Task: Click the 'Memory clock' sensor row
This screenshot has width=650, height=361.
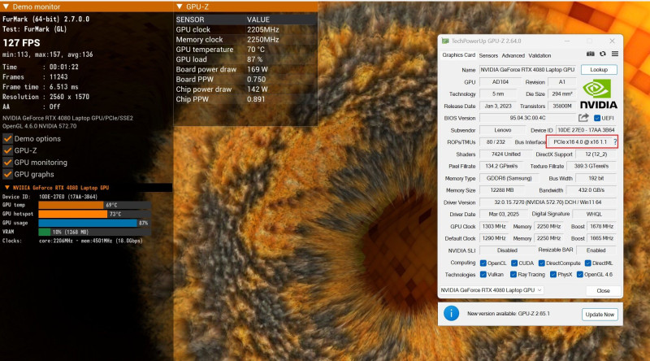Action: click(245, 39)
